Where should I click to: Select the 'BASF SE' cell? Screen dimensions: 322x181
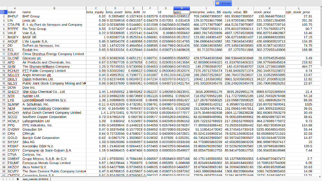(54, 37)
